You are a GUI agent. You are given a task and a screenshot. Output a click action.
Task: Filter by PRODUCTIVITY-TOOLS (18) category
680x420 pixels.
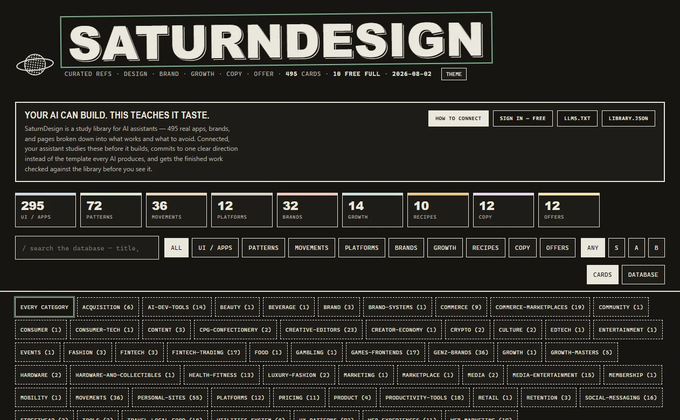click(x=425, y=397)
